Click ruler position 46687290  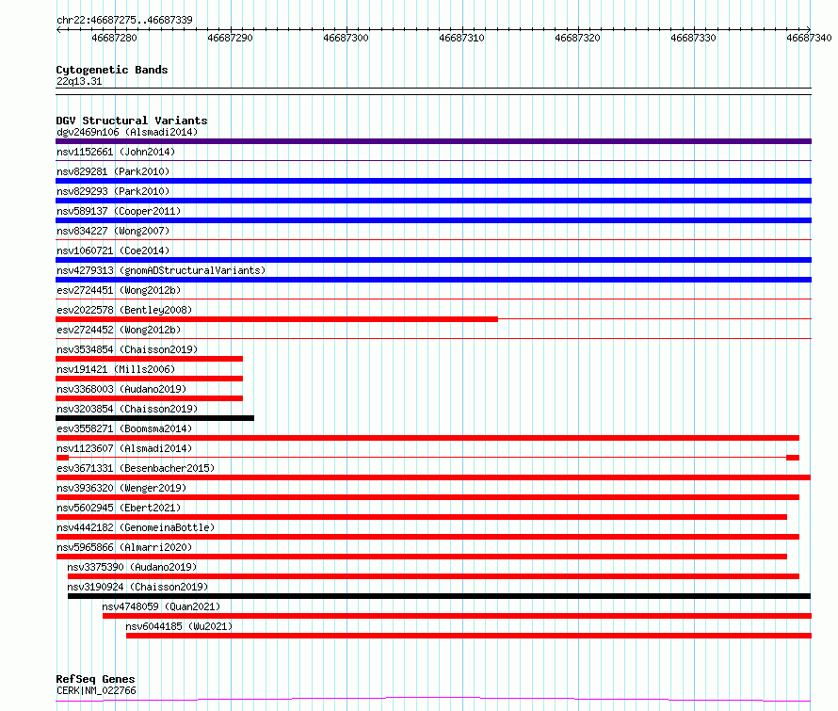(x=231, y=38)
